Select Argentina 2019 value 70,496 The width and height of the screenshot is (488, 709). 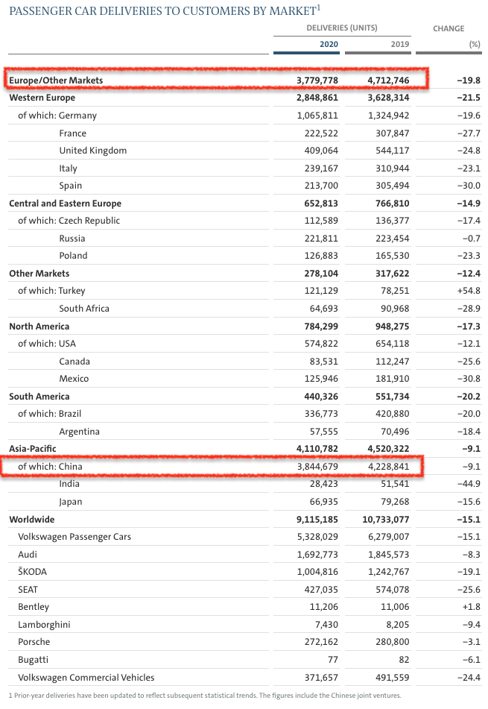click(395, 432)
